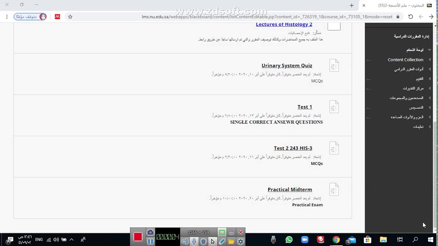Screen dimensions: 438x246
Task: Open the recorder output folder
Action: (x=231, y=242)
